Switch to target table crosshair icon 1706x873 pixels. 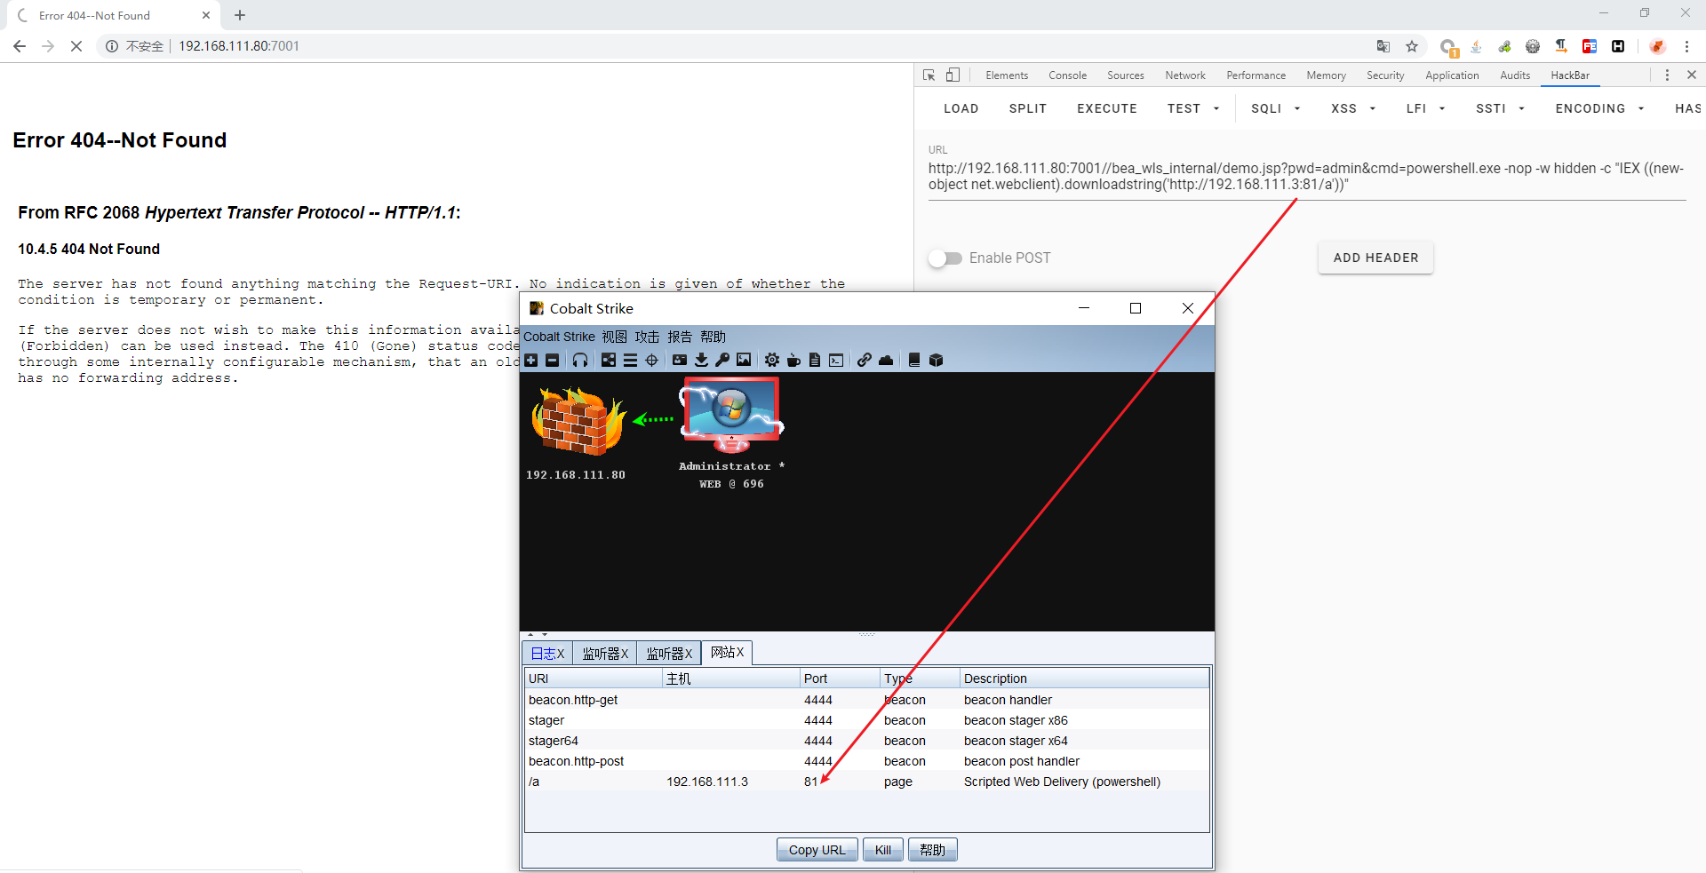651,360
